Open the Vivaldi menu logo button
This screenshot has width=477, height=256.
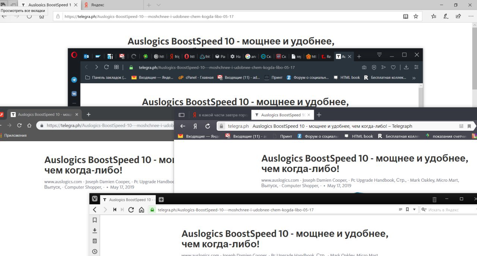[x=95, y=199]
